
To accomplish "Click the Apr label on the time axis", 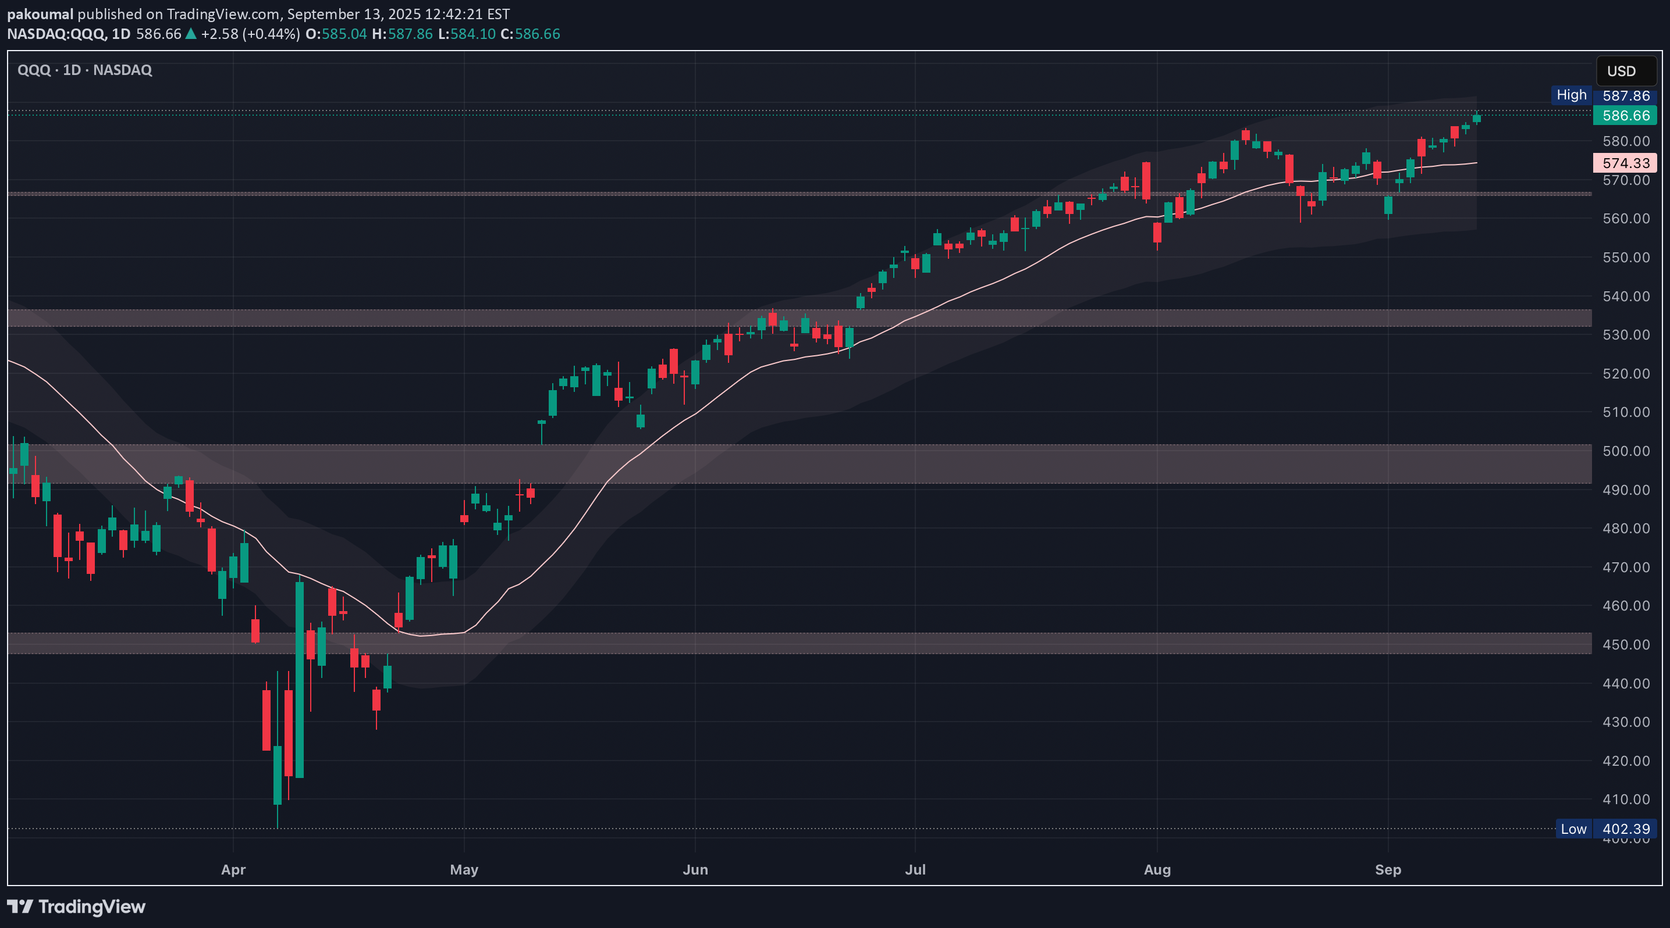I will click(233, 869).
